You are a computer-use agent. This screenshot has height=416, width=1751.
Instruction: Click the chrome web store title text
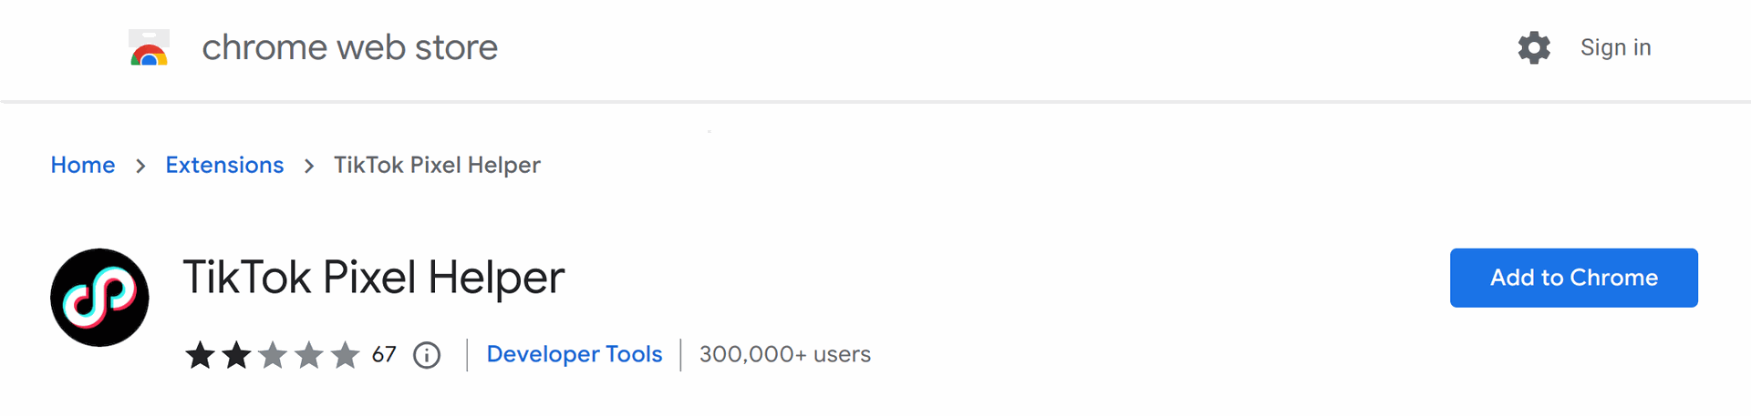coord(349,47)
